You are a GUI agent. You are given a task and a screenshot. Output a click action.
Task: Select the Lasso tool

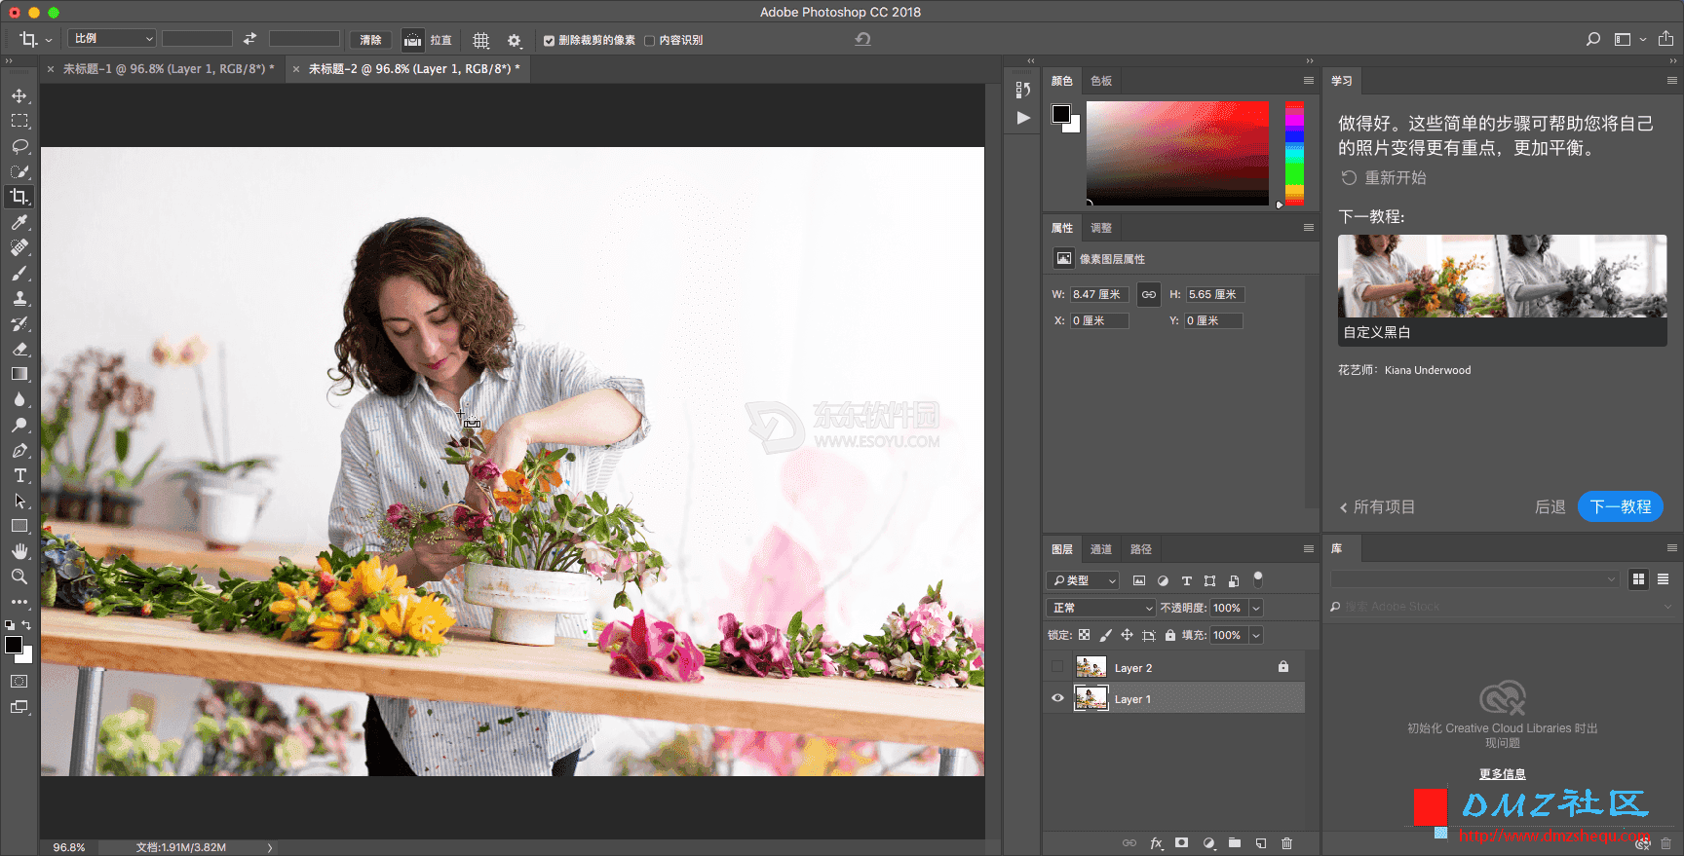(19, 146)
